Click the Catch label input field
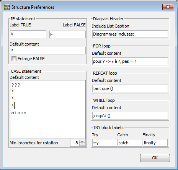This screenshot has height=170, width=178. [x=130, y=143]
